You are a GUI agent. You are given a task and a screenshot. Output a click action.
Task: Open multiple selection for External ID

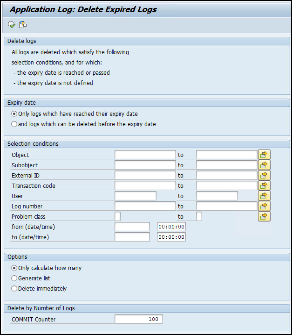pyautogui.click(x=264, y=175)
